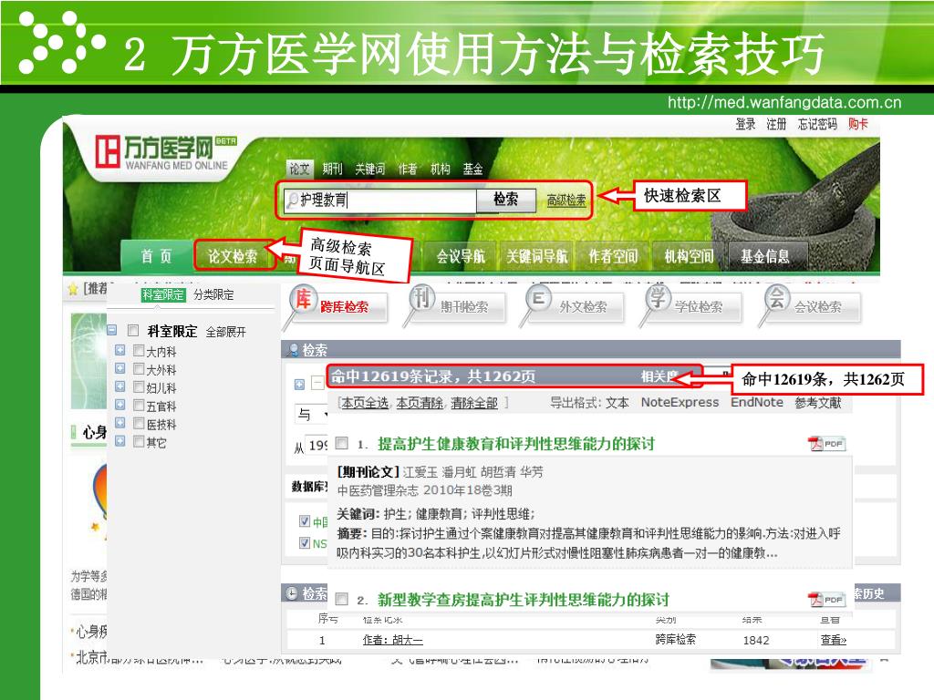Expand the 大内科 tree node
Screen dimensions: 934x700
click(x=119, y=351)
